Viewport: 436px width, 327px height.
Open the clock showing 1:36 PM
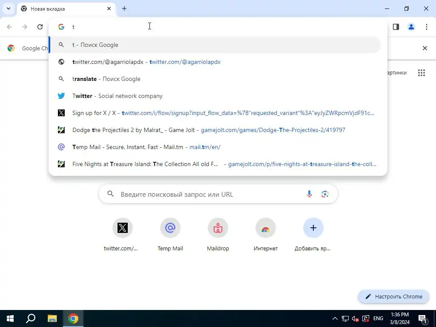click(x=399, y=318)
